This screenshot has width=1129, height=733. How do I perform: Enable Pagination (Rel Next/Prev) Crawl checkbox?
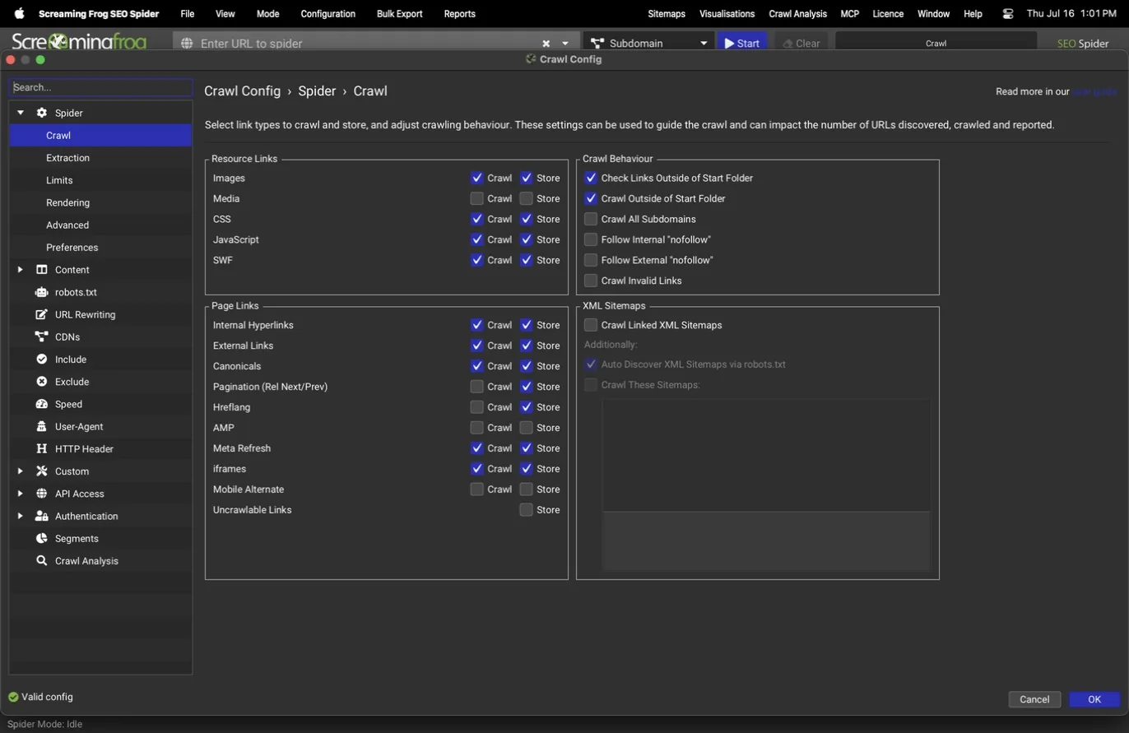point(476,387)
